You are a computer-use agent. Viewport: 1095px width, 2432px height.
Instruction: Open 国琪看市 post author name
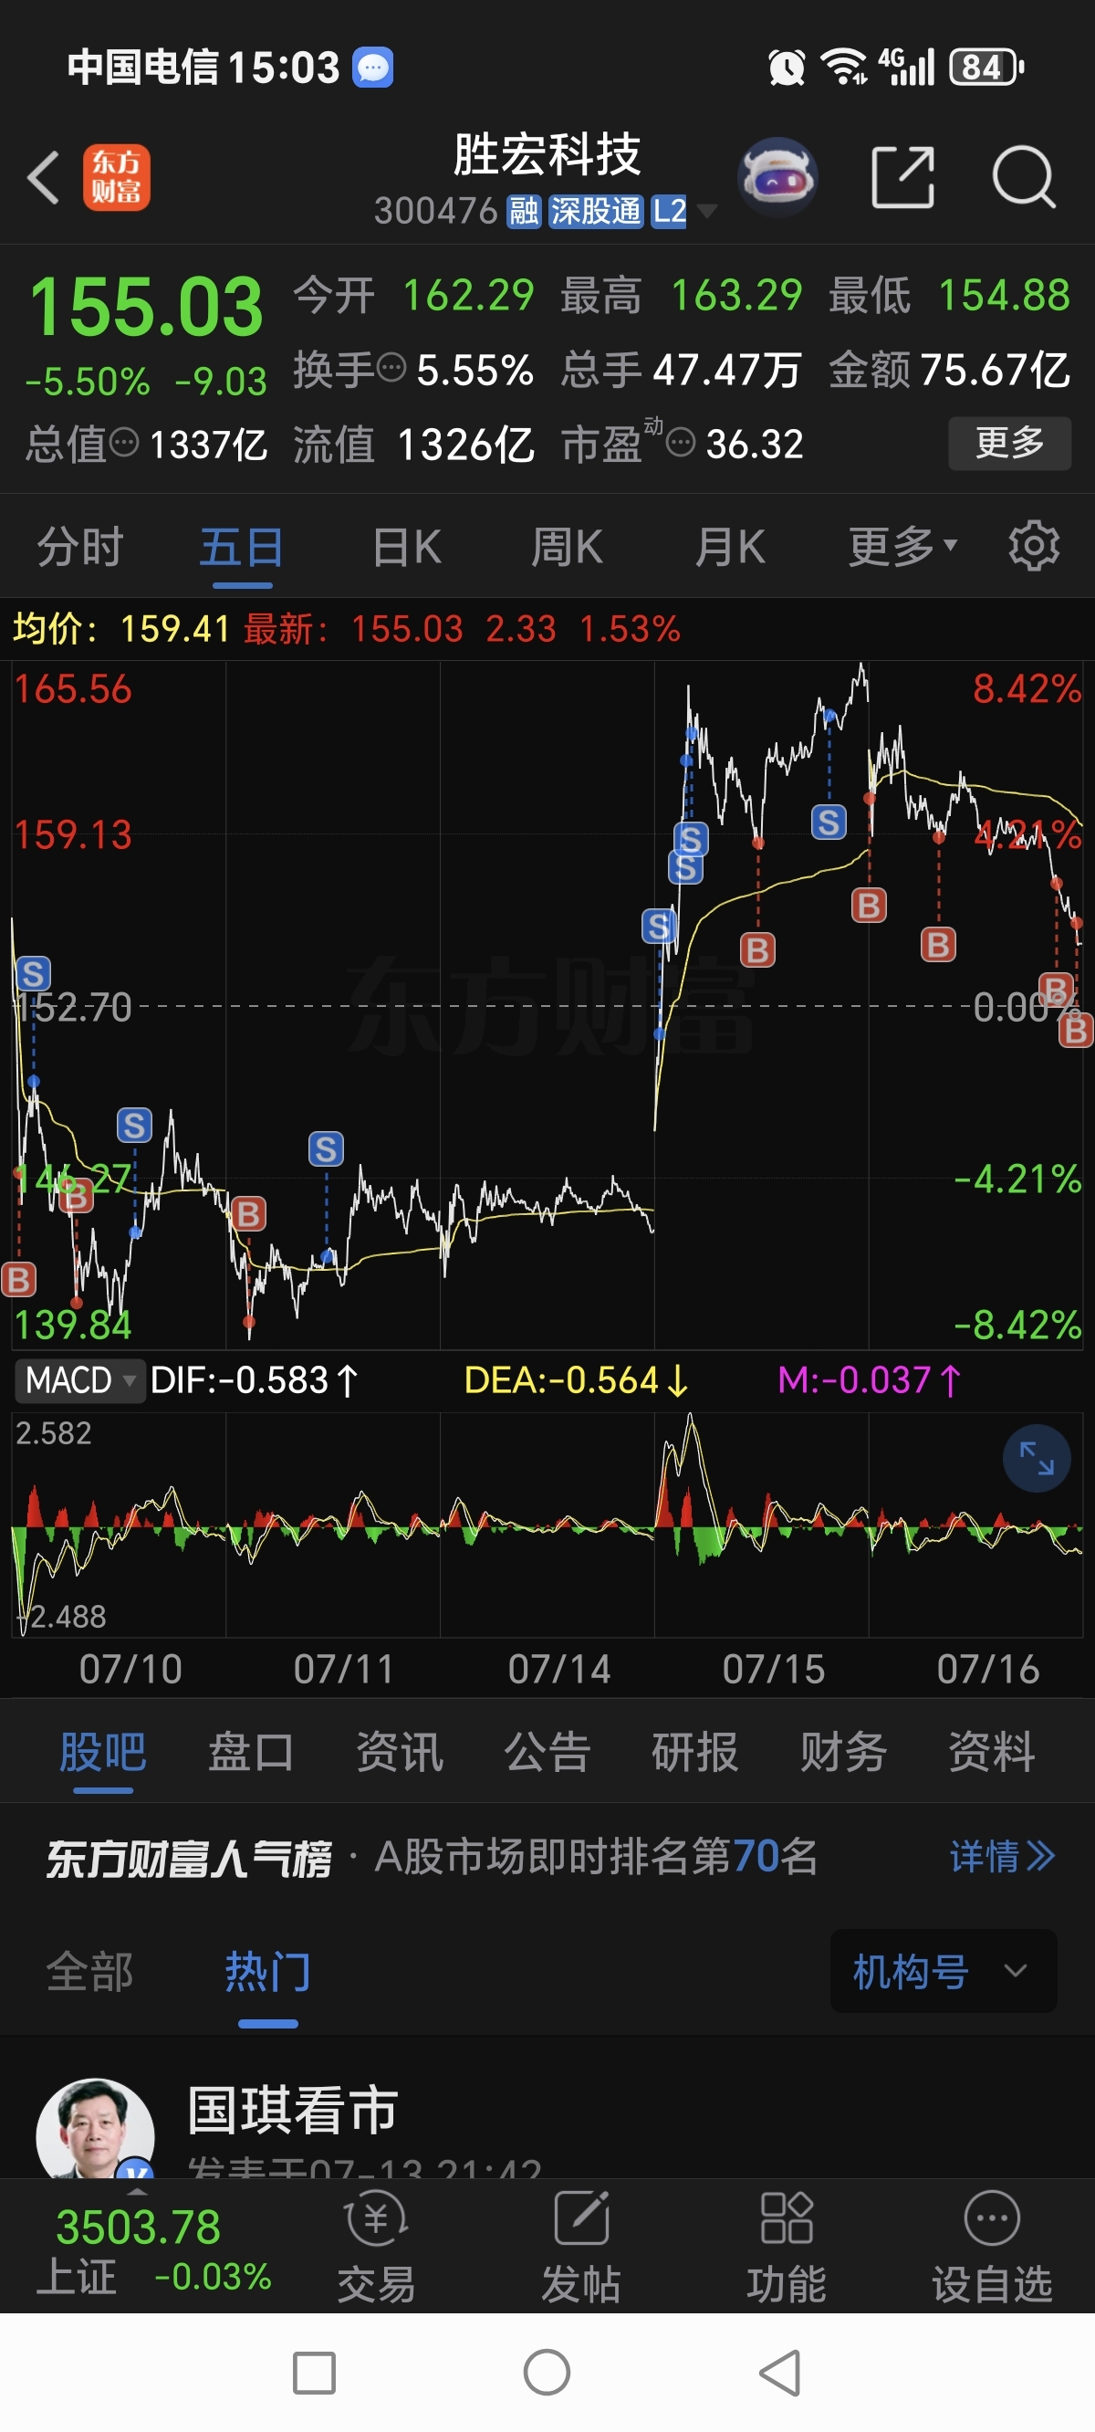tap(293, 2111)
